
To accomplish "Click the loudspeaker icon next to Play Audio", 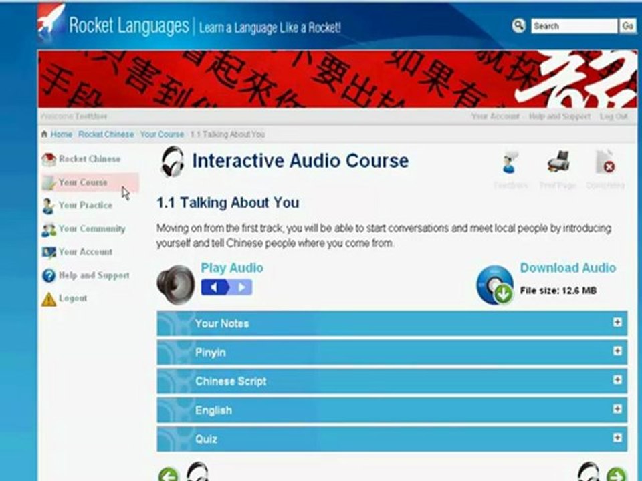I will tap(176, 285).
